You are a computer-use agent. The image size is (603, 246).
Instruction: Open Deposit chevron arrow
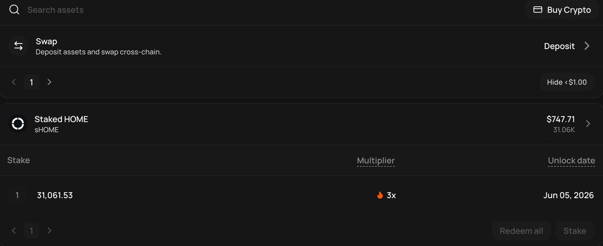(x=587, y=46)
